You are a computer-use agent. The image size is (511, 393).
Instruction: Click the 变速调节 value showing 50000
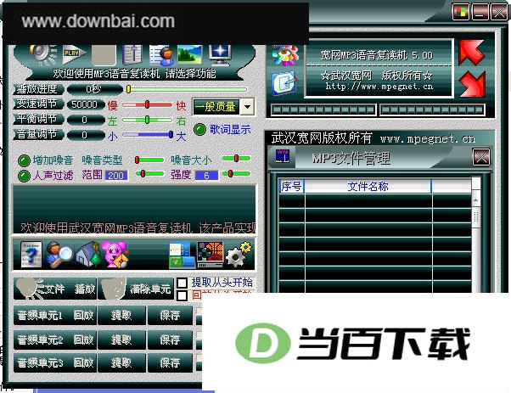(84, 104)
